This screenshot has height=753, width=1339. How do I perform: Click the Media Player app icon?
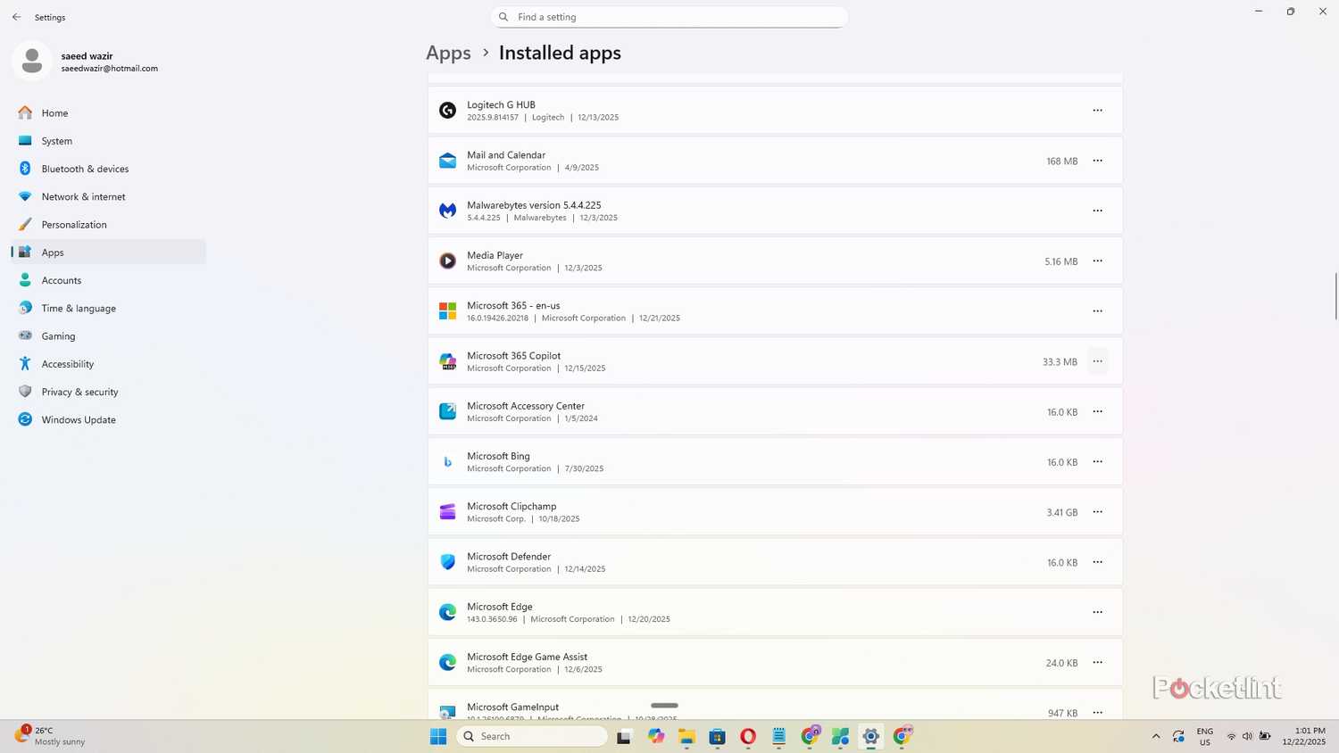pyautogui.click(x=447, y=261)
